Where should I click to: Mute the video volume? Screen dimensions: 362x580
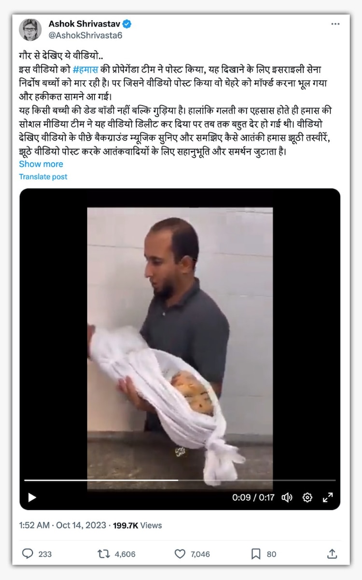[x=287, y=497]
